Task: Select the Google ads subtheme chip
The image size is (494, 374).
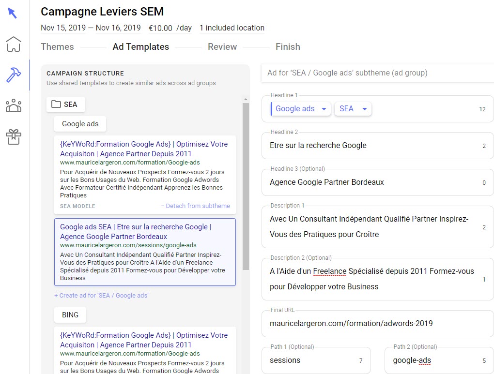Action: [80, 124]
